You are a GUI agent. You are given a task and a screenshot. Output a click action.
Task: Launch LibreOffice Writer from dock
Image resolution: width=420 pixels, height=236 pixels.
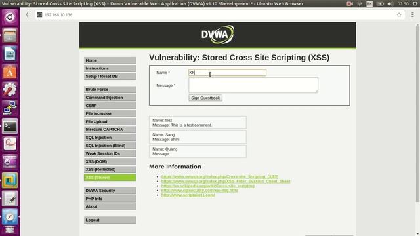10,54
